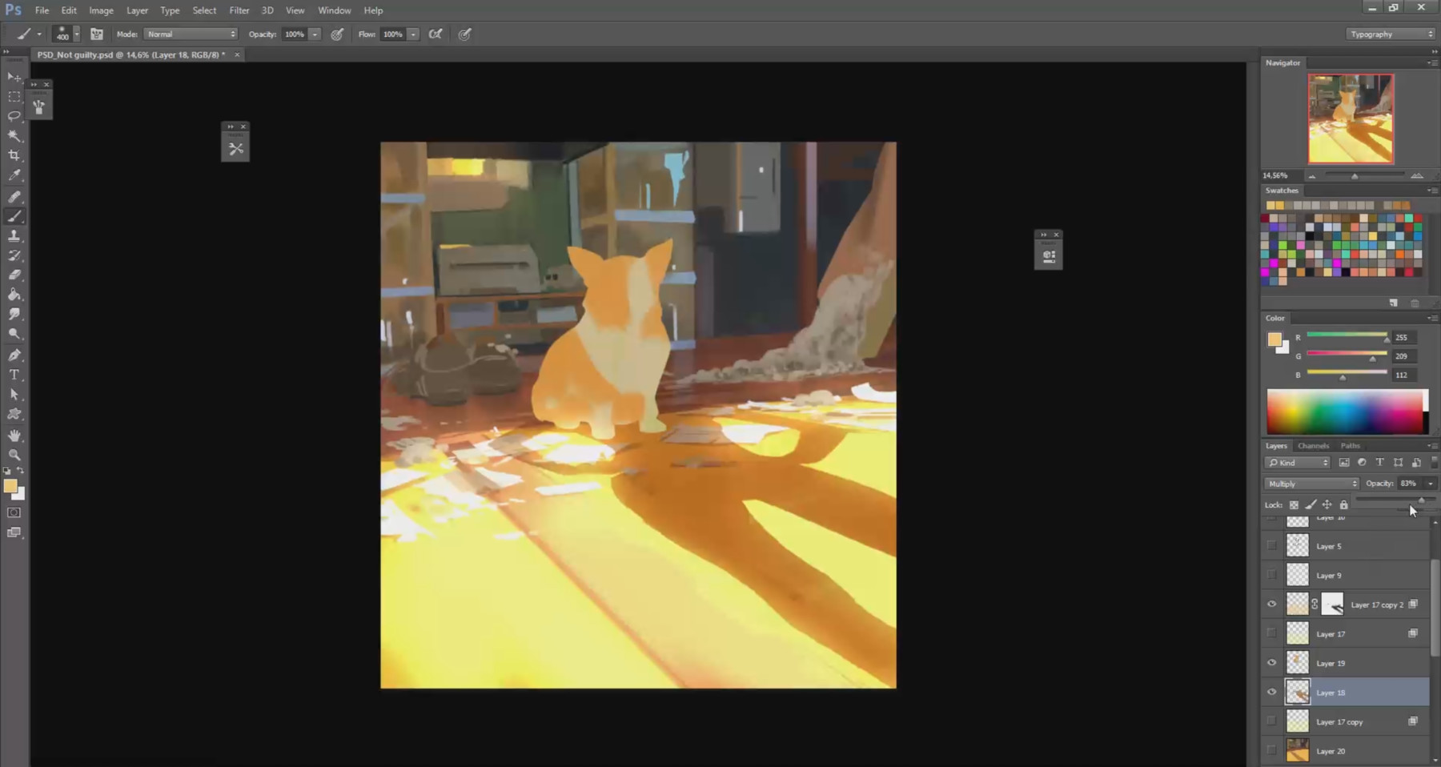Open the brush preset picker arrow
Image resolution: width=1441 pixels, height=767 pixels.
coord(77,34)
